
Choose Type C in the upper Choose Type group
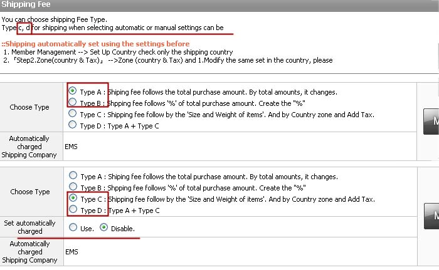(x=73, y=114)
